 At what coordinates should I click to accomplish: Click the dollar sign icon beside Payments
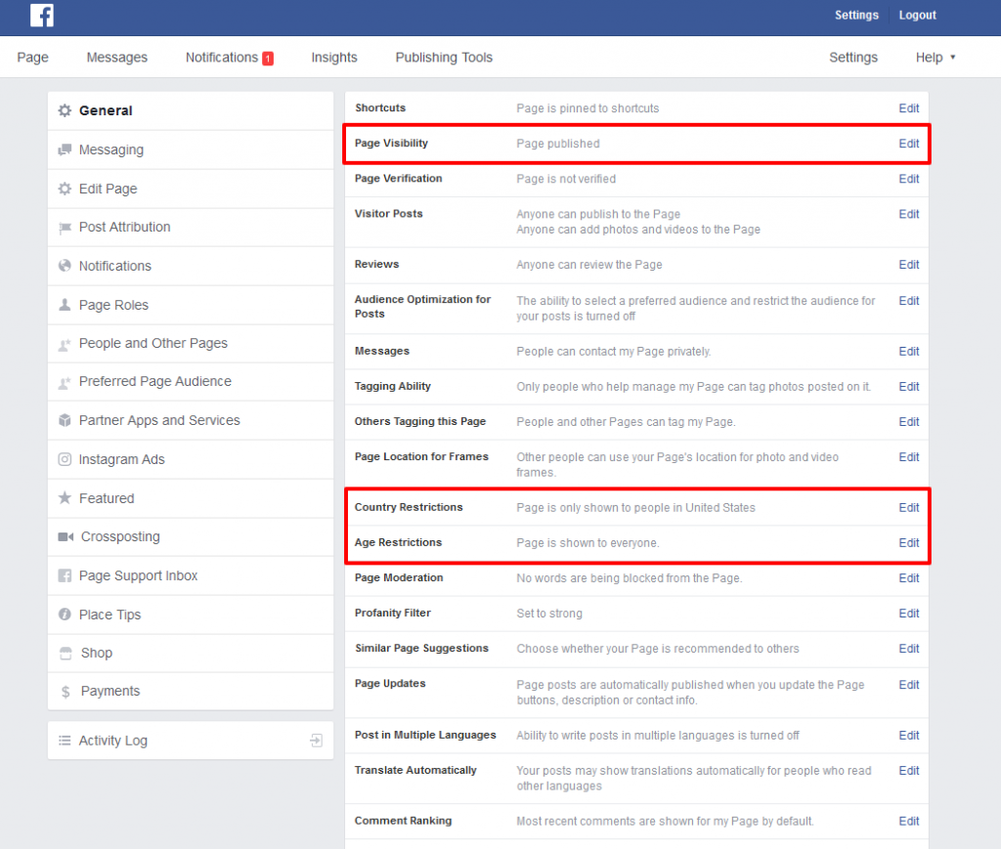click(x=64, y=691)
